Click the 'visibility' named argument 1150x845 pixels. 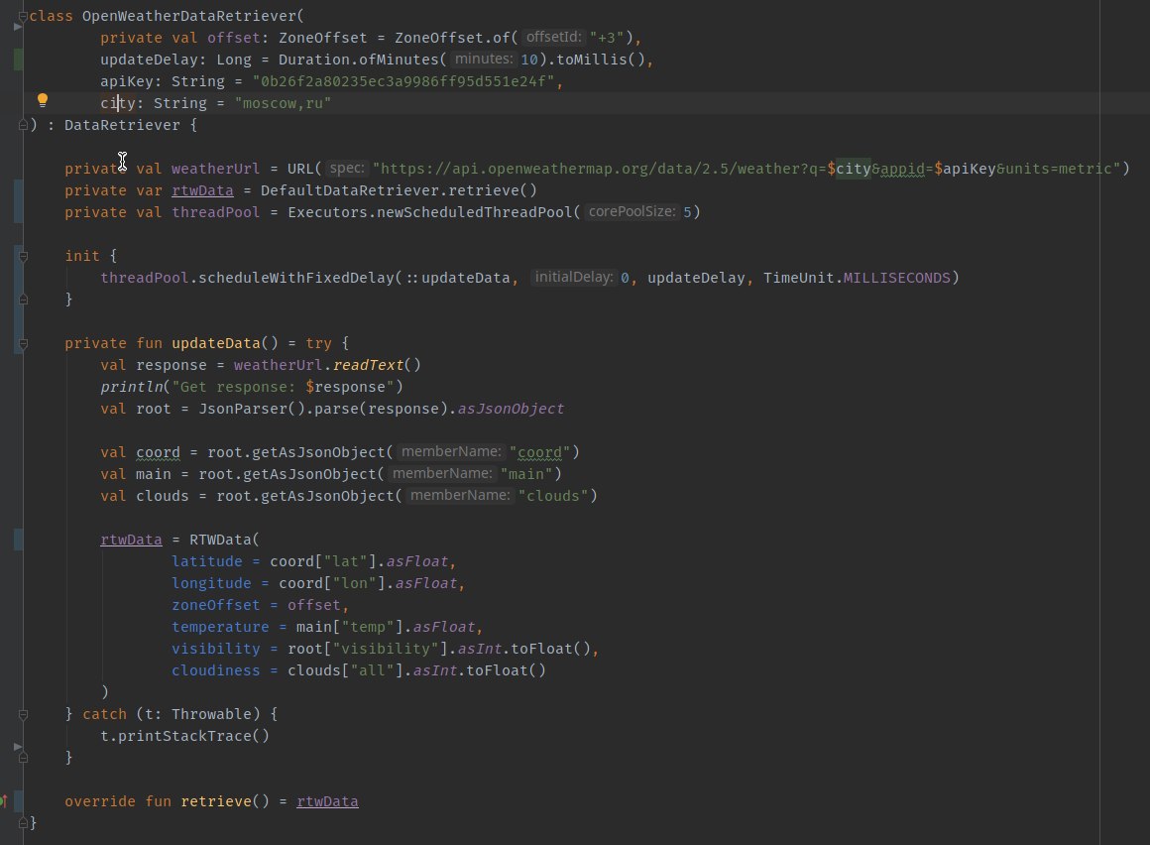point(216,650)
